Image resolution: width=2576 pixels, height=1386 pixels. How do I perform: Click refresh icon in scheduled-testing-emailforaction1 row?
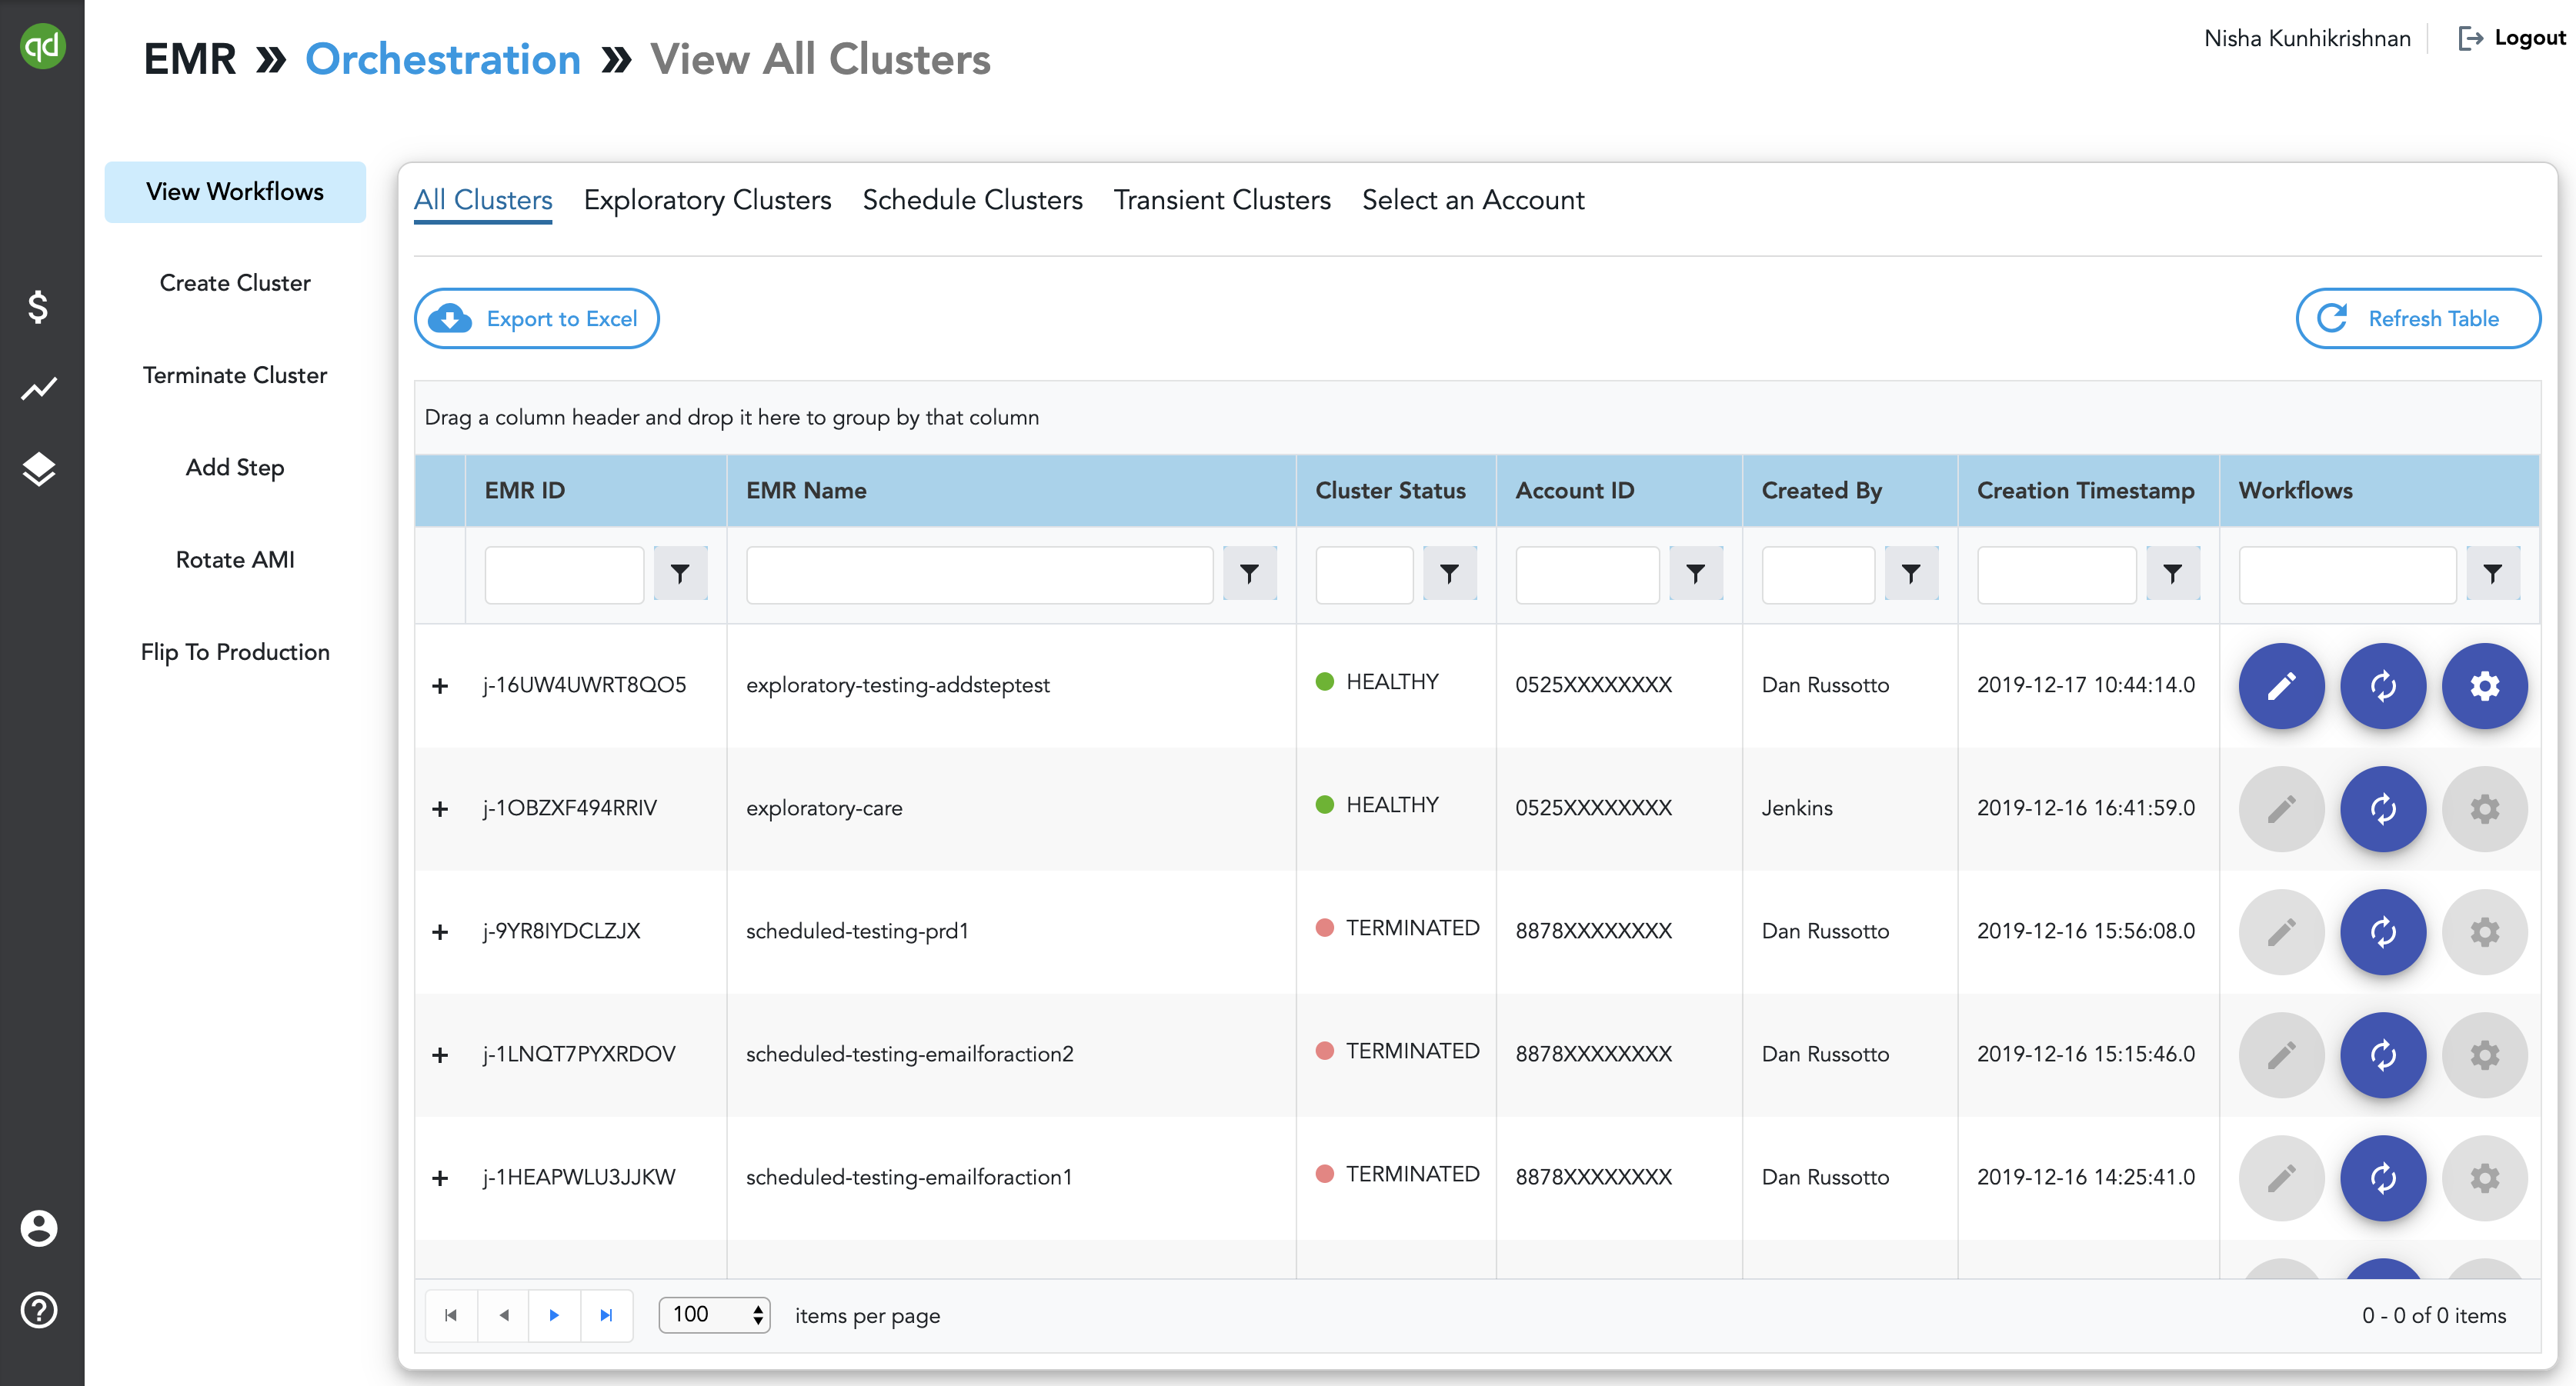(2383, 1177)
